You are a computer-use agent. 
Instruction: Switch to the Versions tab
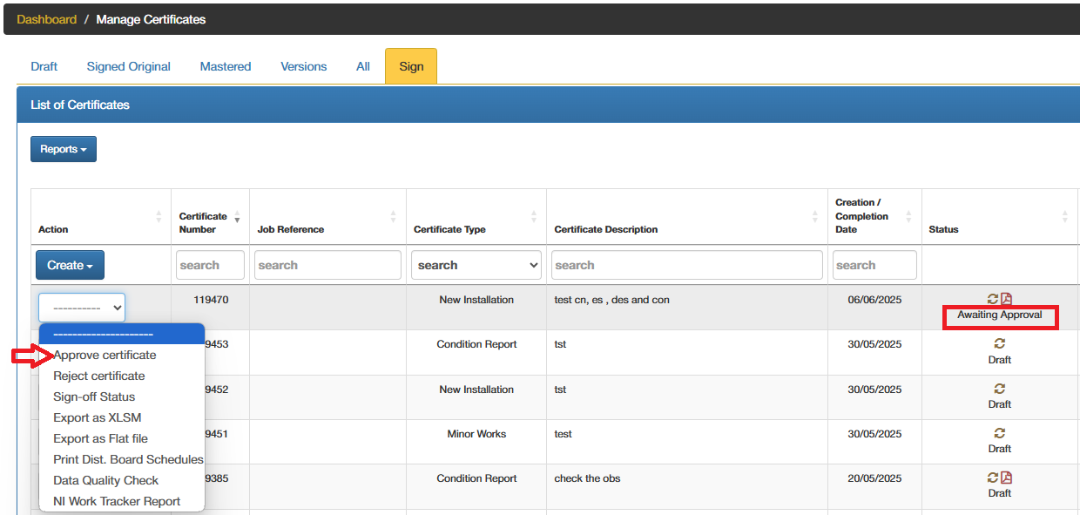click(x=303, y=65)
